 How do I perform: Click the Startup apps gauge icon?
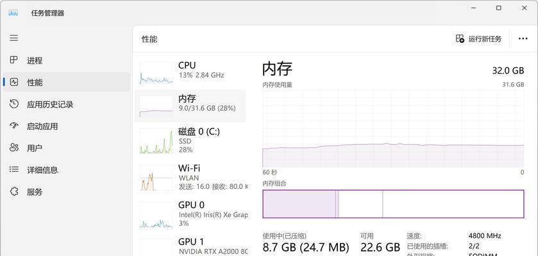13,125
